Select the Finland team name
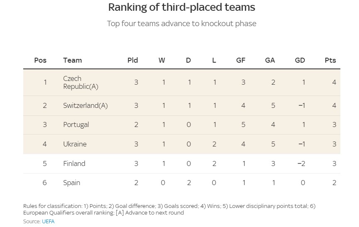Image resolution: width=359 pixels, height=227 pixels. (74, 164)
